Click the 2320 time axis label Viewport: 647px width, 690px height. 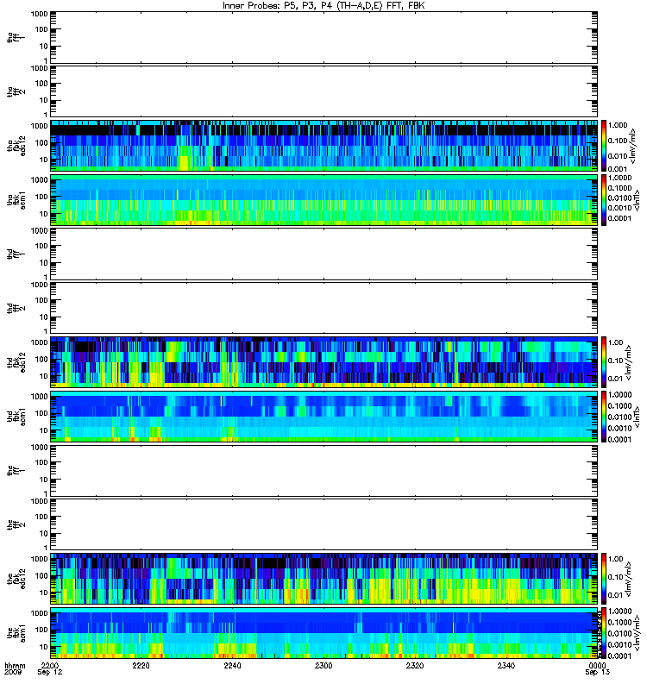(x=415, y=665)
